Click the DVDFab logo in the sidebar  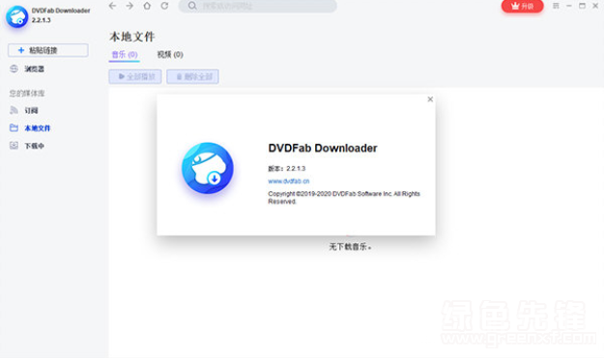(17, 16)
